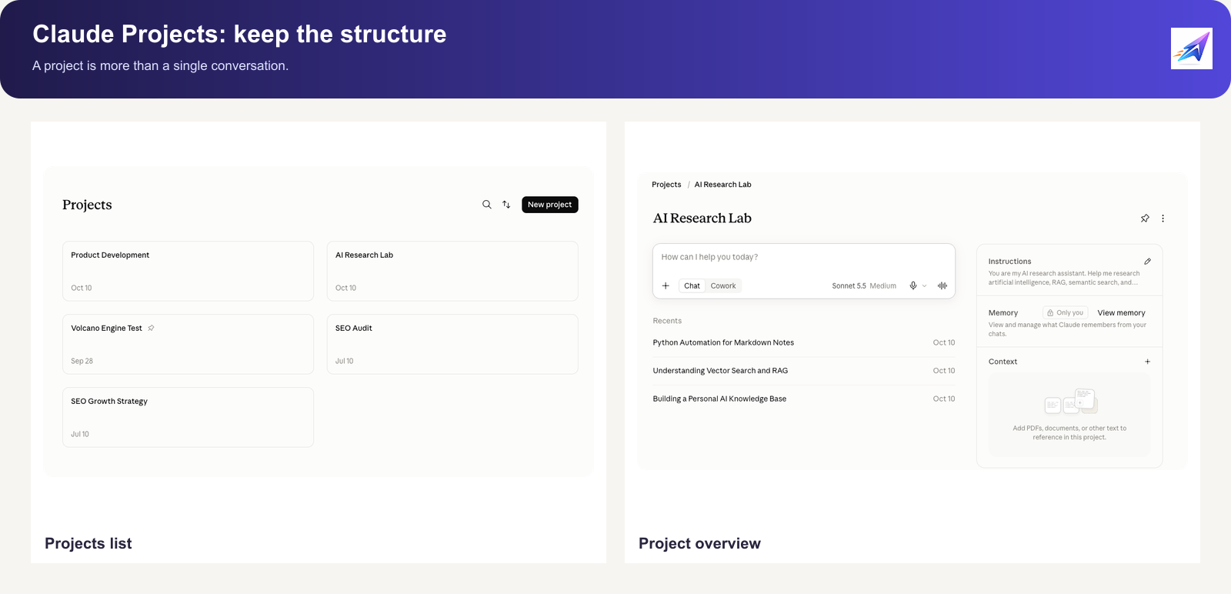Focus the 'How can I help you today?' input
Screen dimensions: 1231x594
tap(804, 257)
